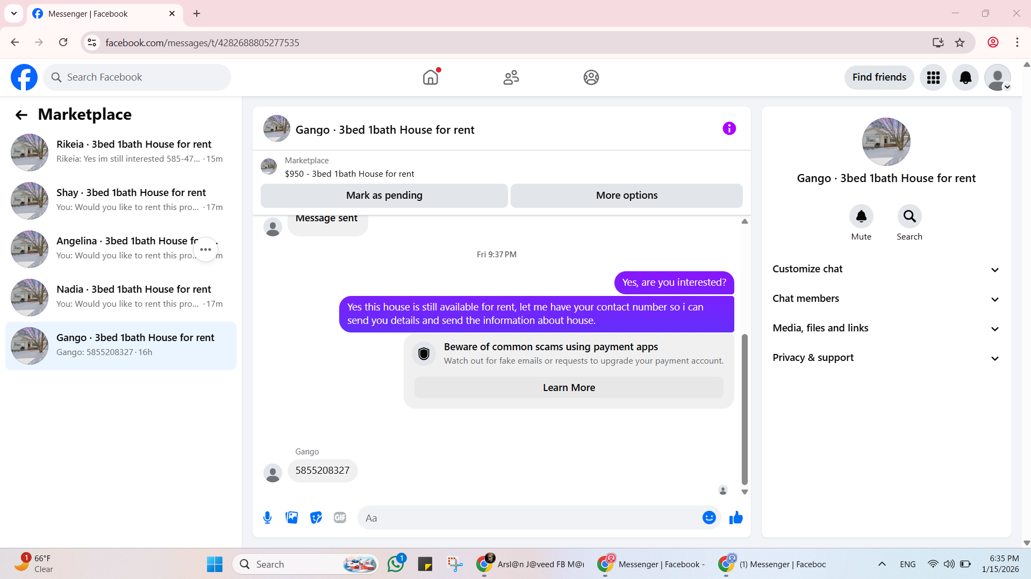The image size is (1031, 579).
Task: Open Facebook home logo
Action: [24, 77]
